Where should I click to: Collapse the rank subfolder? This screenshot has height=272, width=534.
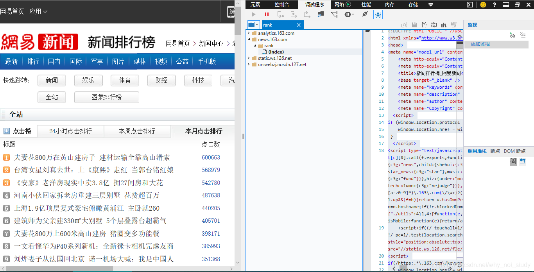point(255,46)
